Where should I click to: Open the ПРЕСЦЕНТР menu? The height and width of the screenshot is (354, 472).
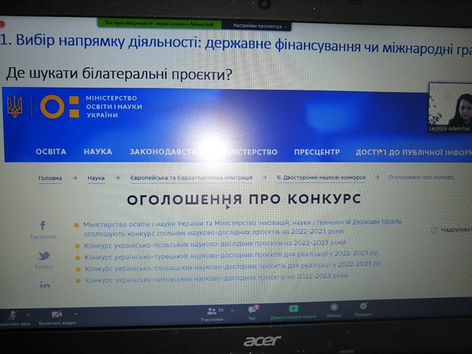[x=317, y=152]
